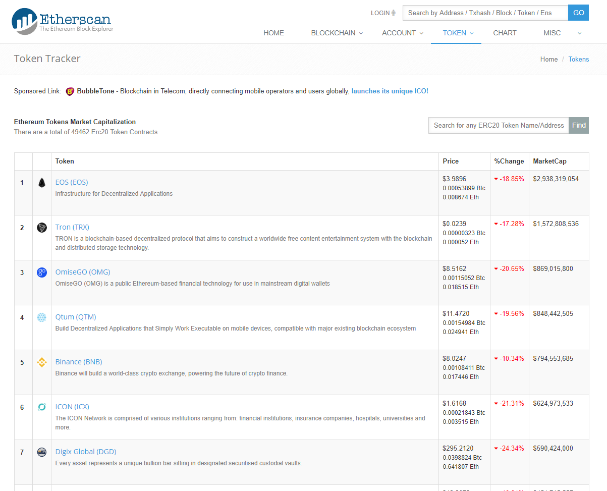Click the GO search button

pos(578,13)
